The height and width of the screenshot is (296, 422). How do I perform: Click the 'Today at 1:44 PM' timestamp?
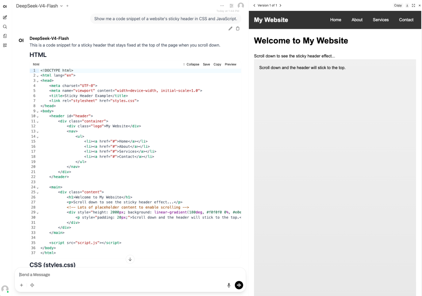click(228, 11)
